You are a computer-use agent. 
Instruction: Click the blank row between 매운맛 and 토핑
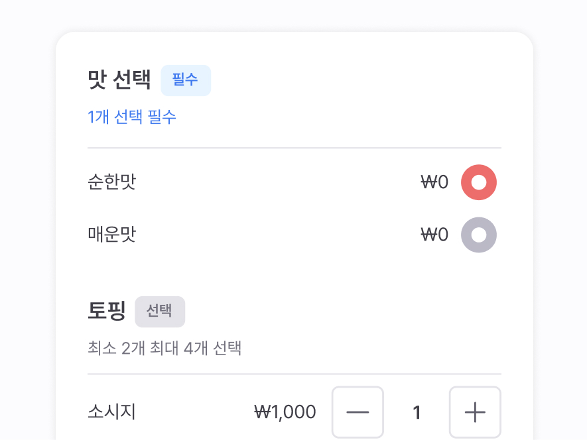[x=294, y=274]
